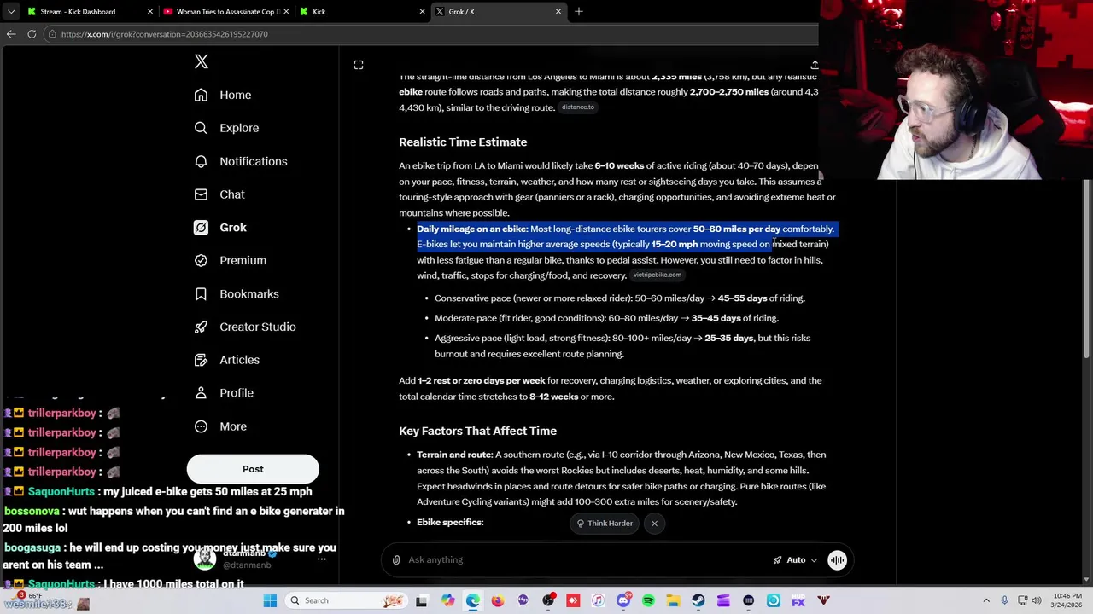The image size is (1093, 614).
Task: Click the More ellipsis circle icon
Action: 201,426
